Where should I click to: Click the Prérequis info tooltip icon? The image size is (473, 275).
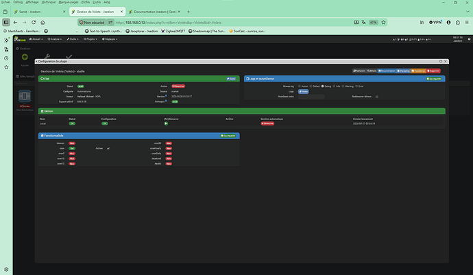tap(166, 101)
